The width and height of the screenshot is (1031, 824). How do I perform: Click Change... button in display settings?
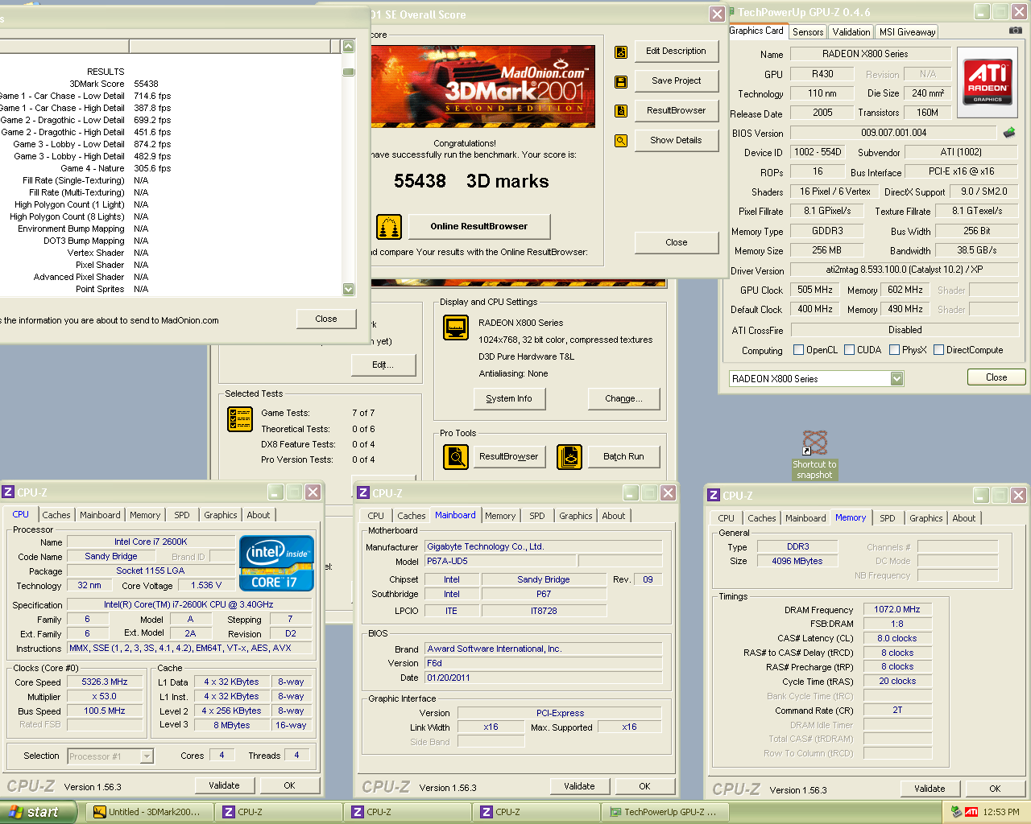click(624, 398)
